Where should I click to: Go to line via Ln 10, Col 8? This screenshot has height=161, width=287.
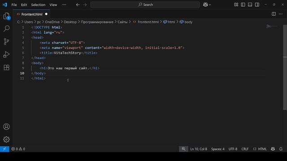199,149
